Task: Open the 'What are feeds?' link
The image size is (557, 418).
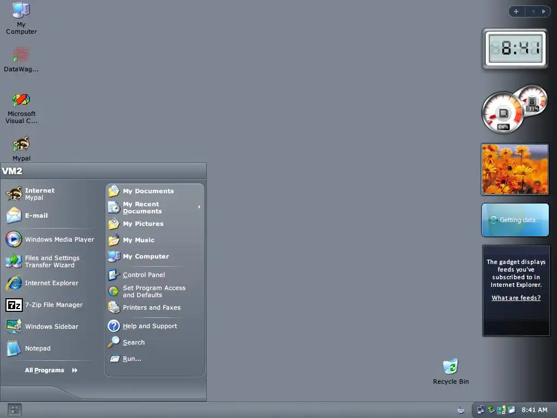Action: pos(516,298)
